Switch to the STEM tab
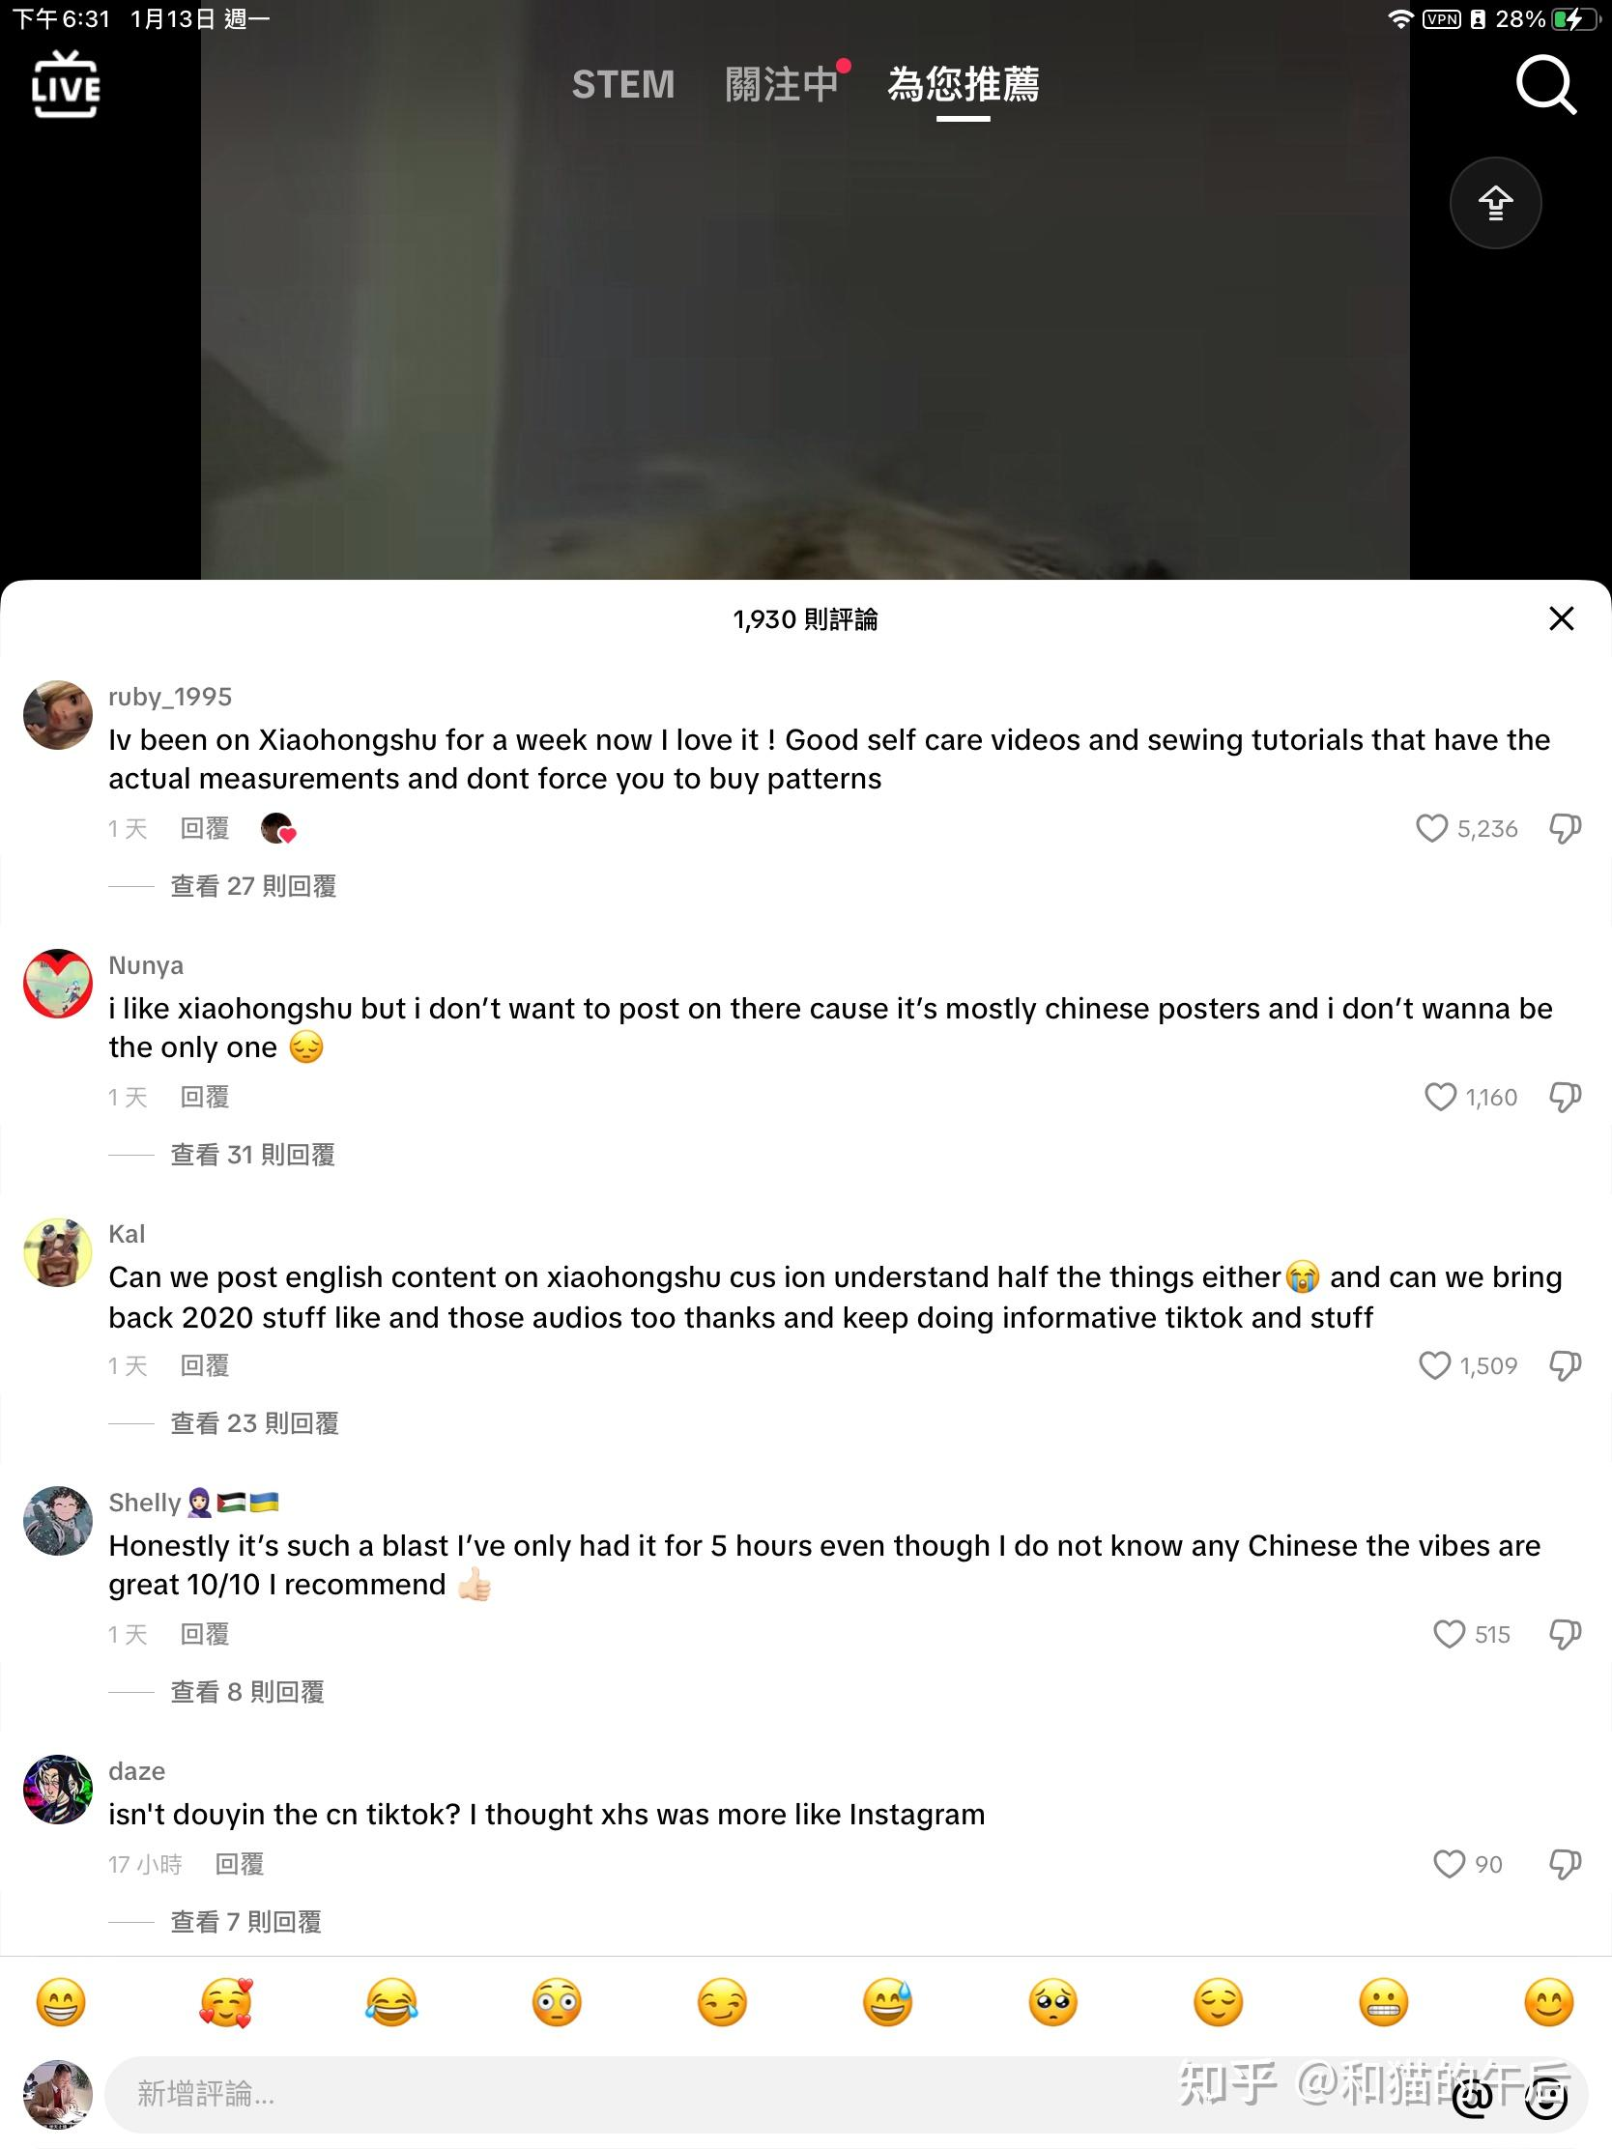Image resolution: width=1612 pixels, height=2149 pixels. [x=622, y=84]
